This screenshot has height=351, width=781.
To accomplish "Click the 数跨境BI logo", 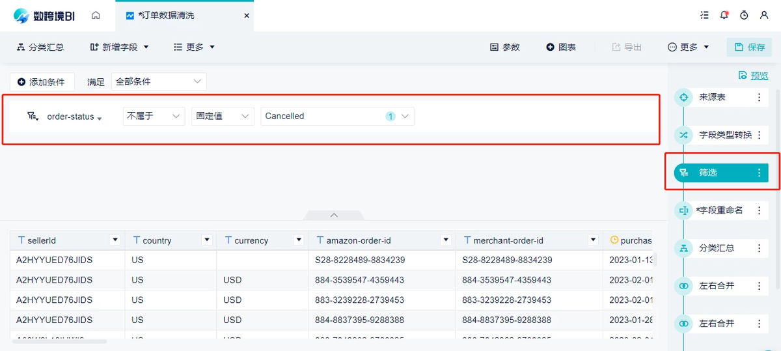I will (x=44, y=16).
